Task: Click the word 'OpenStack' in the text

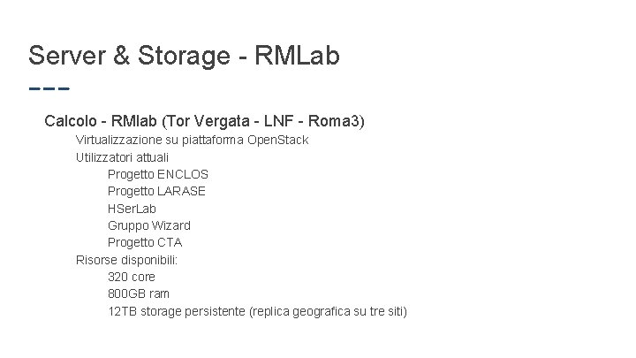Action: pyautogui.click(x=277, y=140)
